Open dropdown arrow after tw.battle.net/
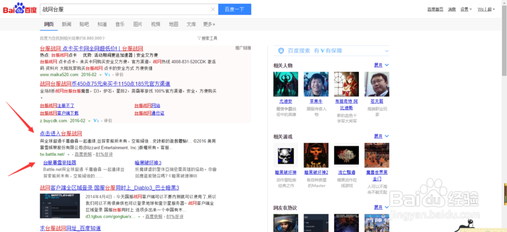The height and width of the screenshot is (232, 507). coord(68,155)
